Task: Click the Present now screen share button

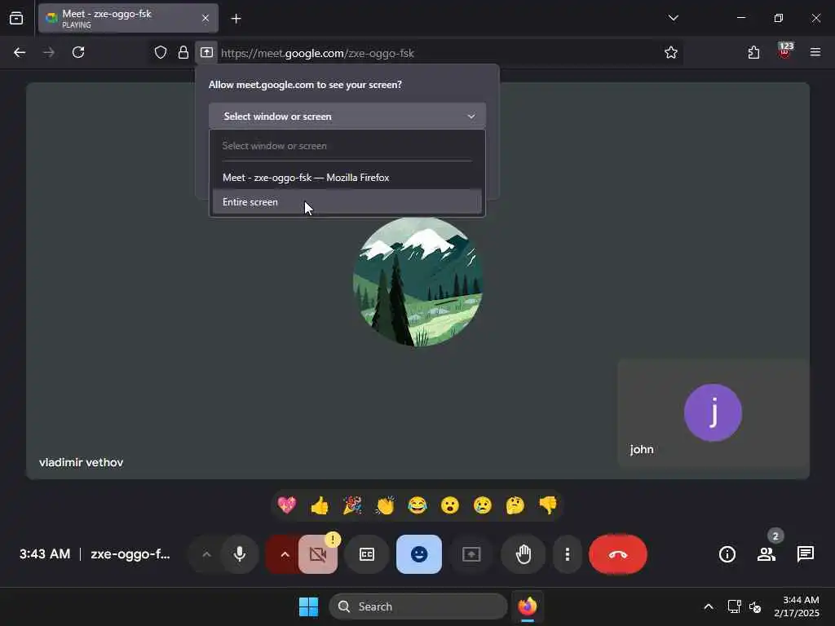Action: coord(471,554)
